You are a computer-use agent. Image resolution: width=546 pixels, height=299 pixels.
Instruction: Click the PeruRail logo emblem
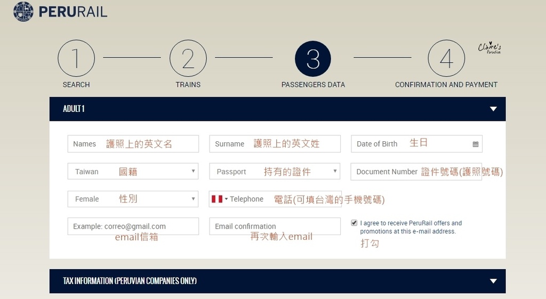[23, 12]
